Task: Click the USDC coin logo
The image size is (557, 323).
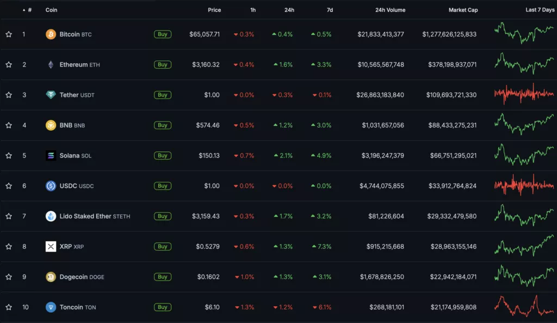Action: [x=51, y=186]
